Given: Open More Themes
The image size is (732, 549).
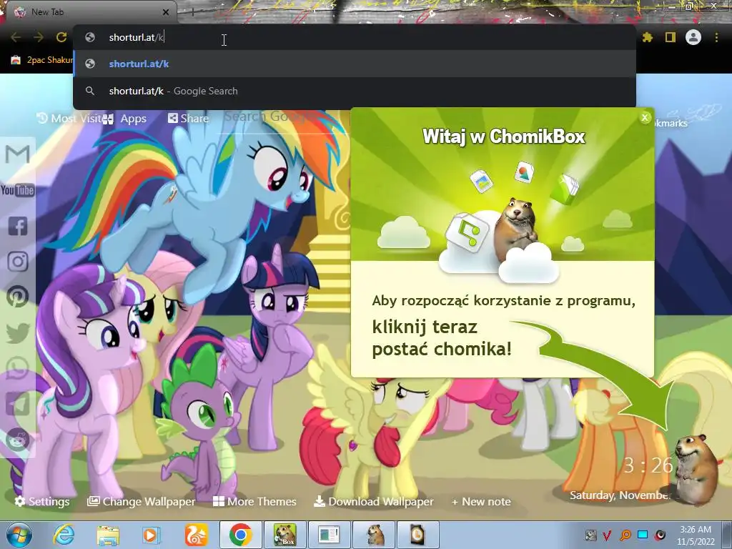Looking at the screenshot, I should [x=254, y=501].
